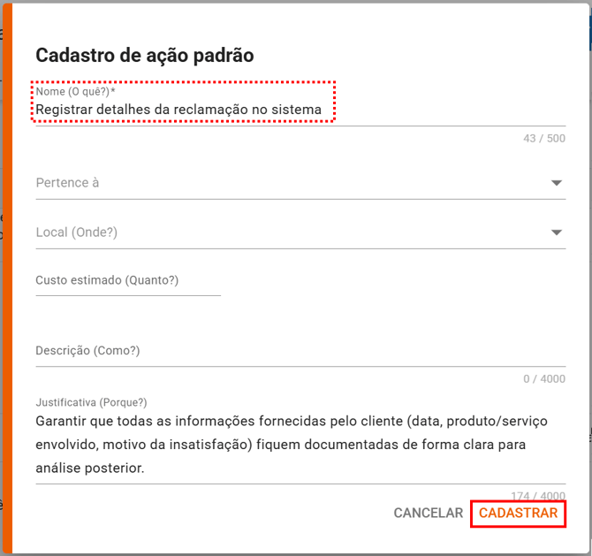Click the "Cadastro de ação padrão" title
Screen dimensions: 592x556
tap(145, 56)
